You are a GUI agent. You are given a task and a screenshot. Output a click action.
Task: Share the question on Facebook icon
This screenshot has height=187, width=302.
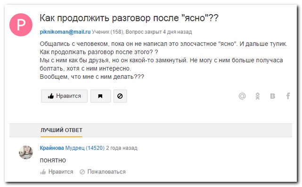pyautogui.click(x=288, y=96)
